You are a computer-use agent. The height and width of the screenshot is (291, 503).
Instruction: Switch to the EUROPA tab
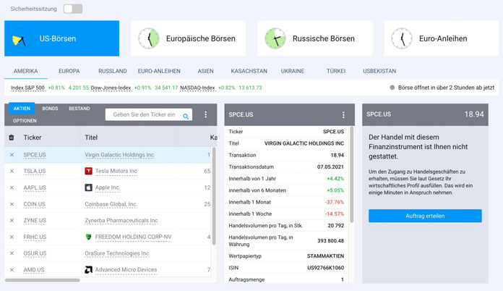(x=69, y=71)
